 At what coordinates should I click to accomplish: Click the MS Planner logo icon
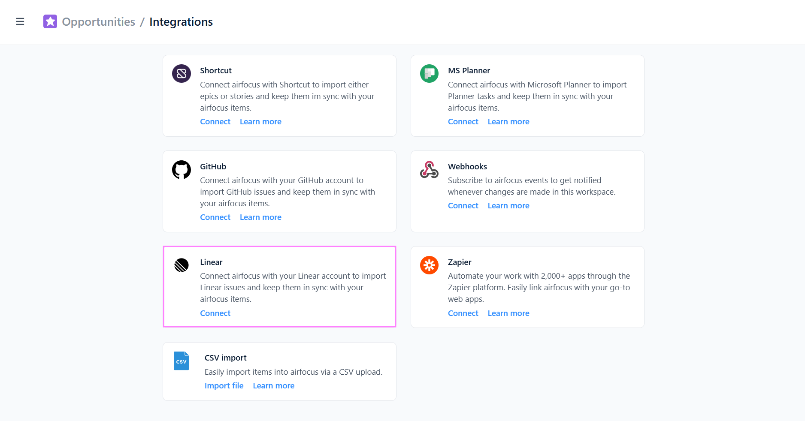point(429,74)
